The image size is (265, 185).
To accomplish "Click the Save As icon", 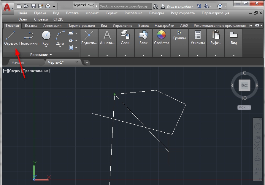I will (41, 6).
